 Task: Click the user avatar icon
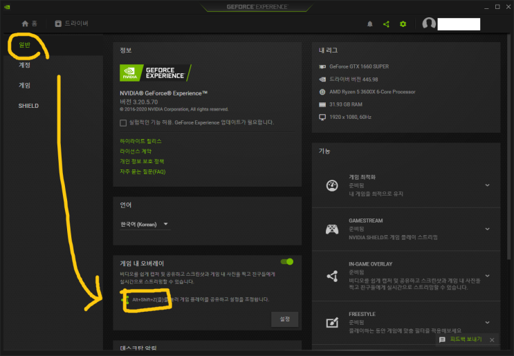click(429, 24)
